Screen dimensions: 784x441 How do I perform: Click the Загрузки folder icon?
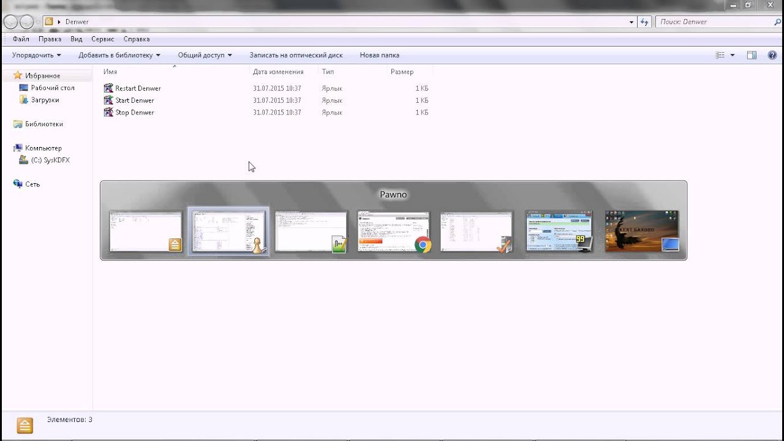click(x=24, y=100)
